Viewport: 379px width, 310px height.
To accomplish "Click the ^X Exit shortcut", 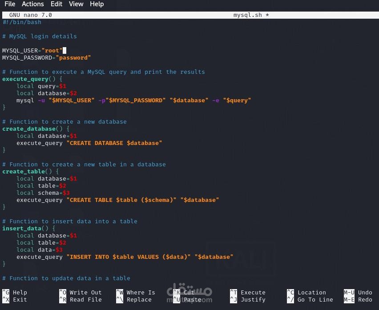I will pos(15,300).
